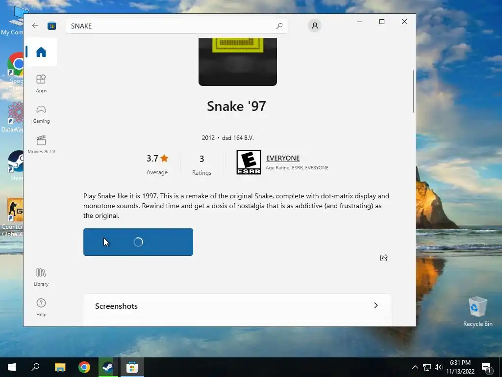Open the EVERYONE age rating link

tap(283, 158)
